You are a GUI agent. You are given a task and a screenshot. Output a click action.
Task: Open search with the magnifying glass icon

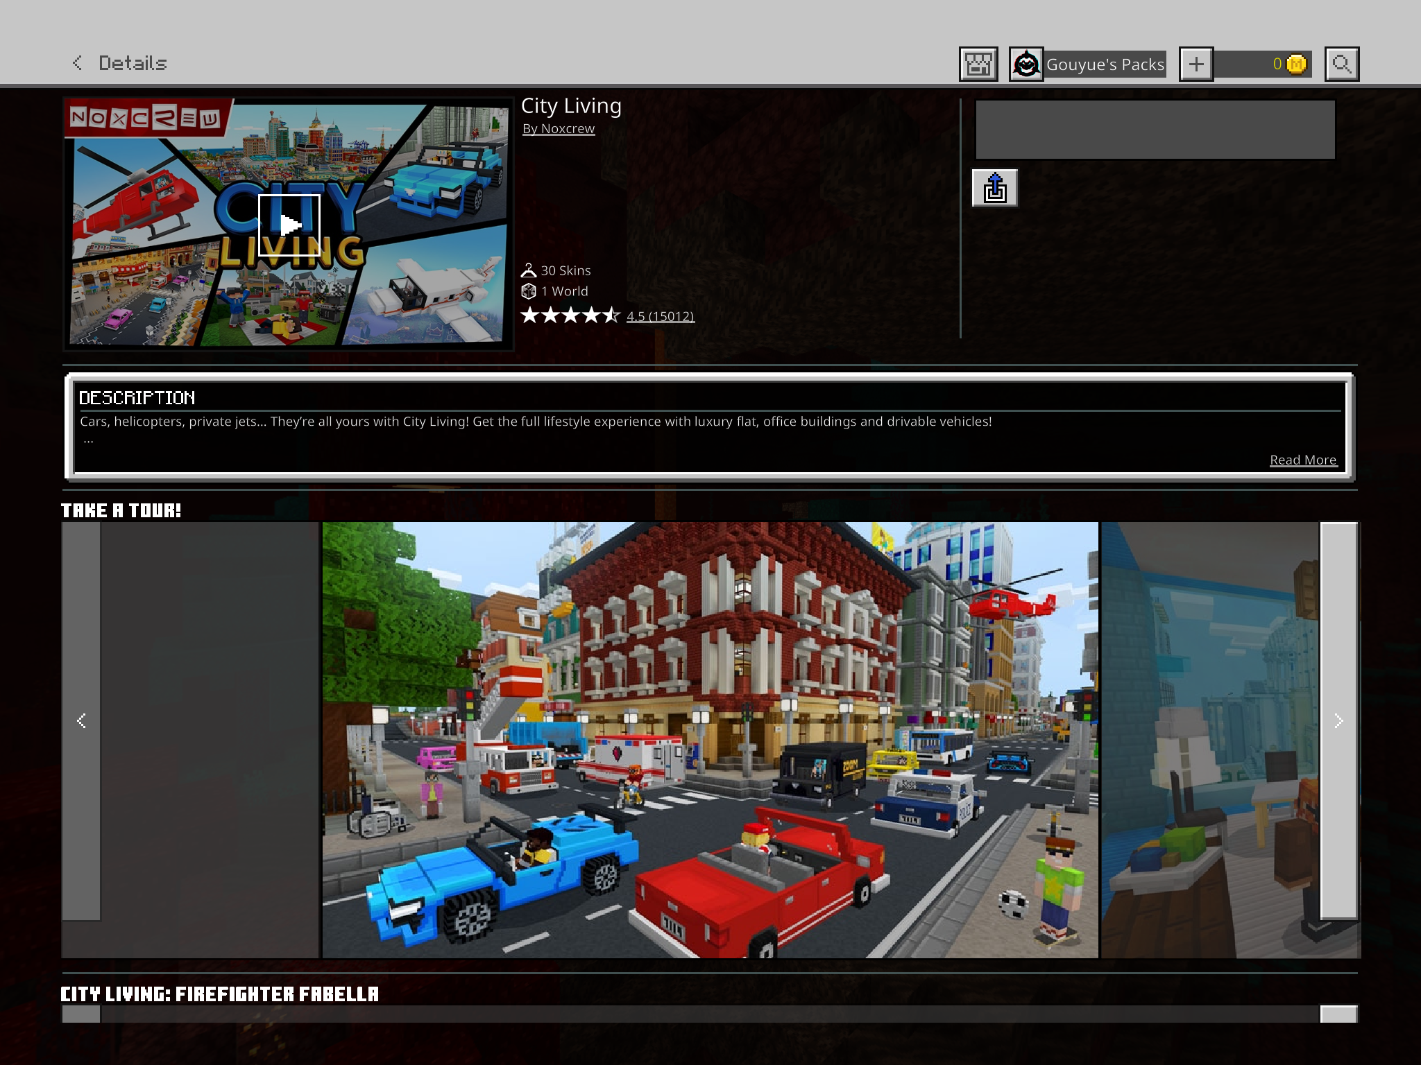[1341, 64]
